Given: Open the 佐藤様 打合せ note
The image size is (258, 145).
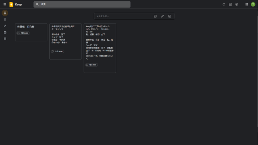Looking at the screenshot, I should click(x=31, y=27).
